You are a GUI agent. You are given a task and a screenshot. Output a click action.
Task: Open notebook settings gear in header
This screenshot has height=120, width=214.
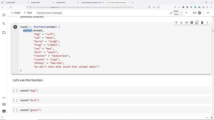[200, 13]
